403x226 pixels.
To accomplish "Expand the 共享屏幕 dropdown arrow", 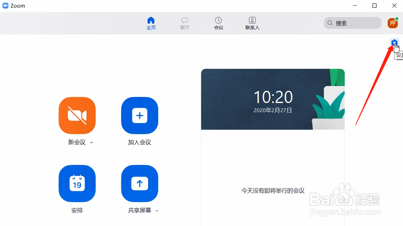I will [157, 210].
